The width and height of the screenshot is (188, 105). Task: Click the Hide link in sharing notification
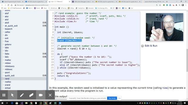[x=119, y=98]
